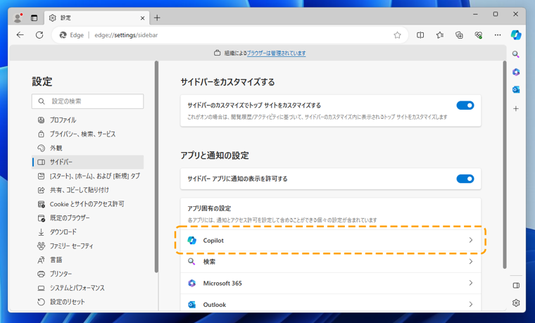
Task: Open 設定のリセット section
Action: pos(88,302)
